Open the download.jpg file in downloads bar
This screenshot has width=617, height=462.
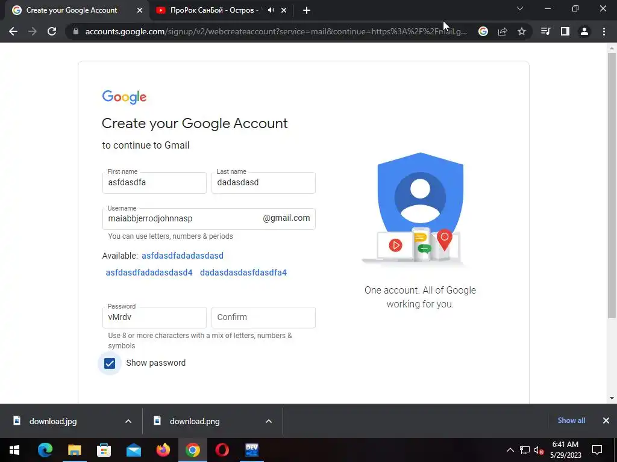(53, 421)
